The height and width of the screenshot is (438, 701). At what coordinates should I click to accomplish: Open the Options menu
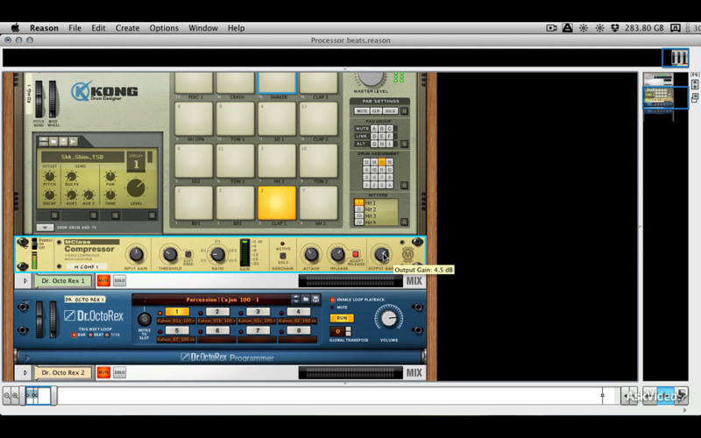pyautogui.click(x=164, y=28)
